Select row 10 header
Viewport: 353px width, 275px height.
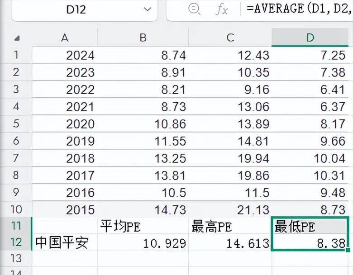point(16,209)
